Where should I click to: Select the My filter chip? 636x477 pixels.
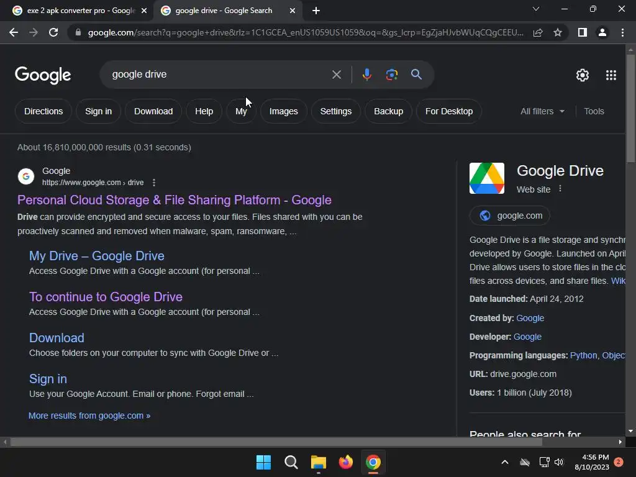[241, 111]
